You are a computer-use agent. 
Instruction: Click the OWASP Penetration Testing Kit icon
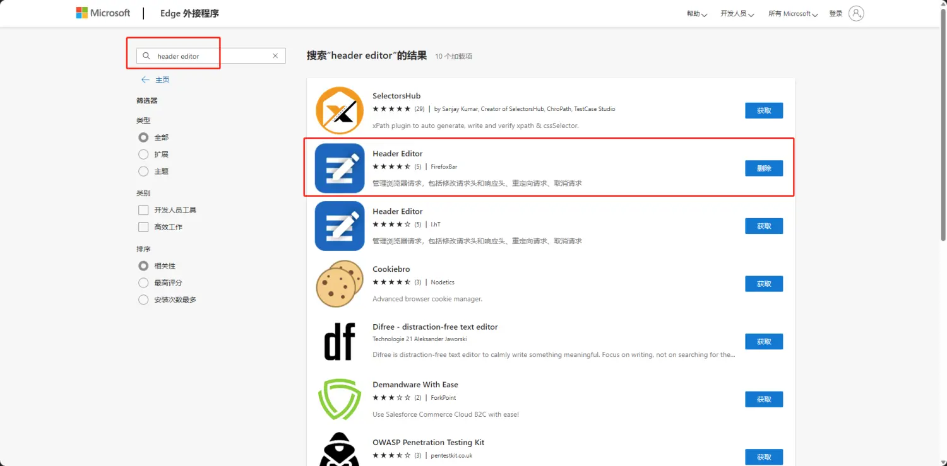pos(340,450)
